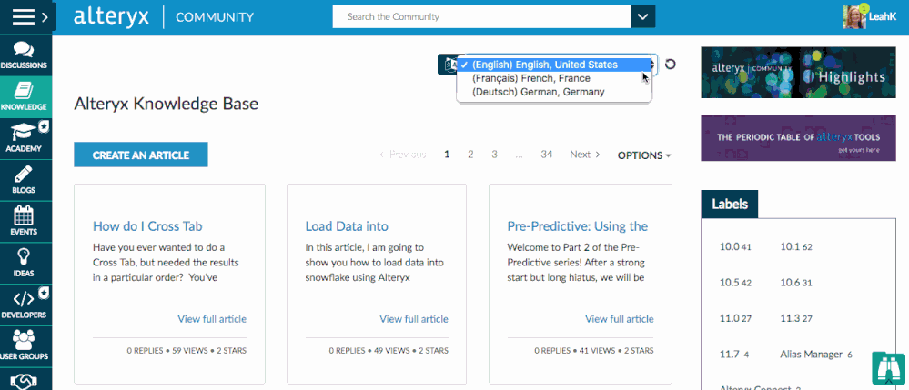The image size is (909, 390).
Task: Open Blogs from the sidebar
Action: (x=24, y=180)
